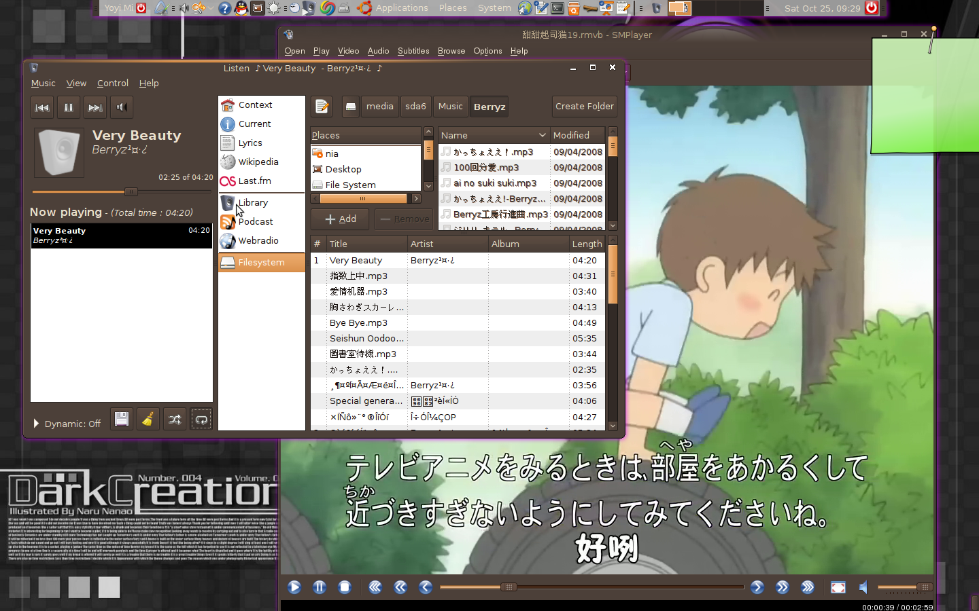
Task: Click the Listen track progress slider
Action: (122, 191)
